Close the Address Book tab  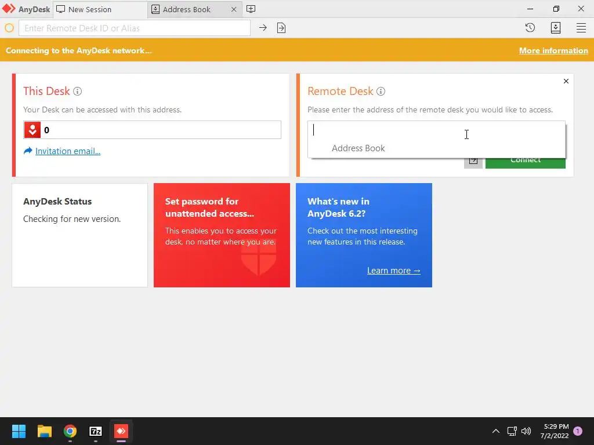click(x=234, y=9)
